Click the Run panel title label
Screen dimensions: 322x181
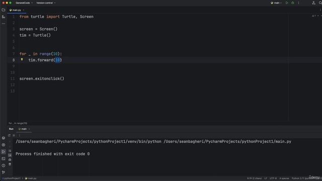coord(11,129)
